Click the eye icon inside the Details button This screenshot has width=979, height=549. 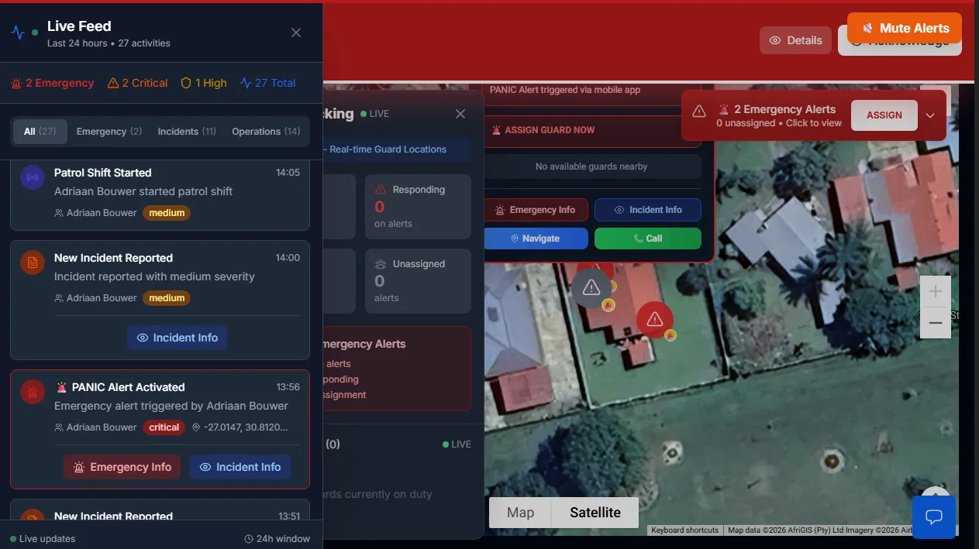(774, 40)
